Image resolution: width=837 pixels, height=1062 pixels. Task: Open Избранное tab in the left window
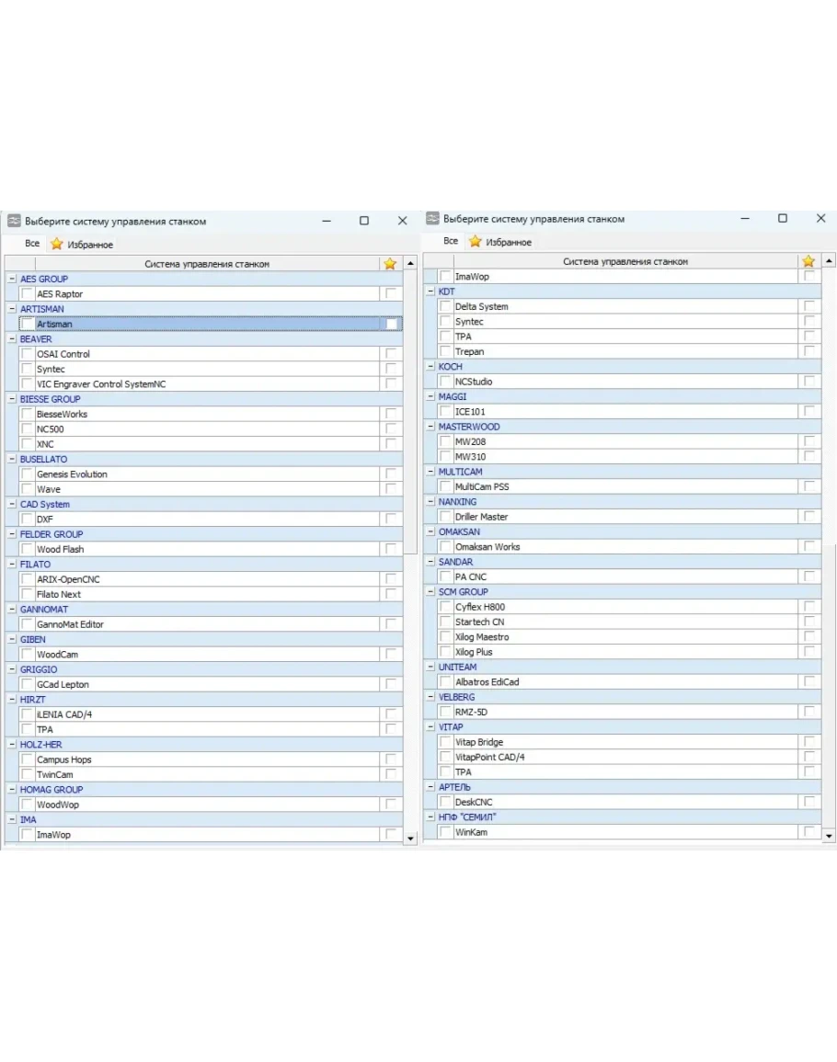pos(82,245)
